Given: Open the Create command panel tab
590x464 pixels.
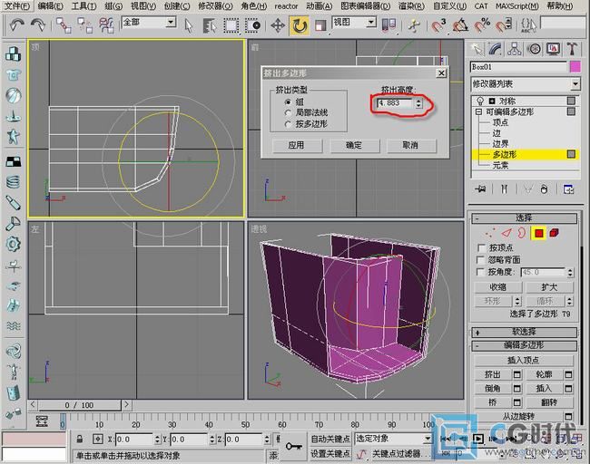Looking at the screenshot, I should coord(477,49).
